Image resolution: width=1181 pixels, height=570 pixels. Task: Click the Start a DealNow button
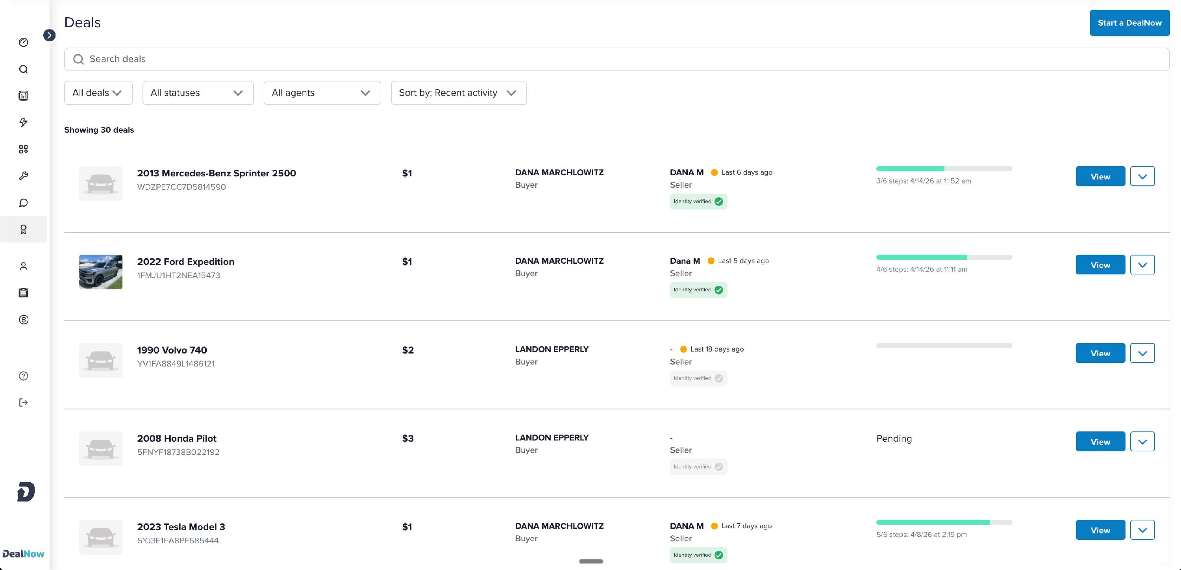[x=1129, y=23]
